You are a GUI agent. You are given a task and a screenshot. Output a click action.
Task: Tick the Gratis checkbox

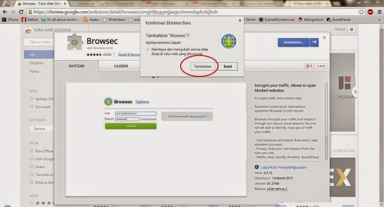click(x=31, y=167)
